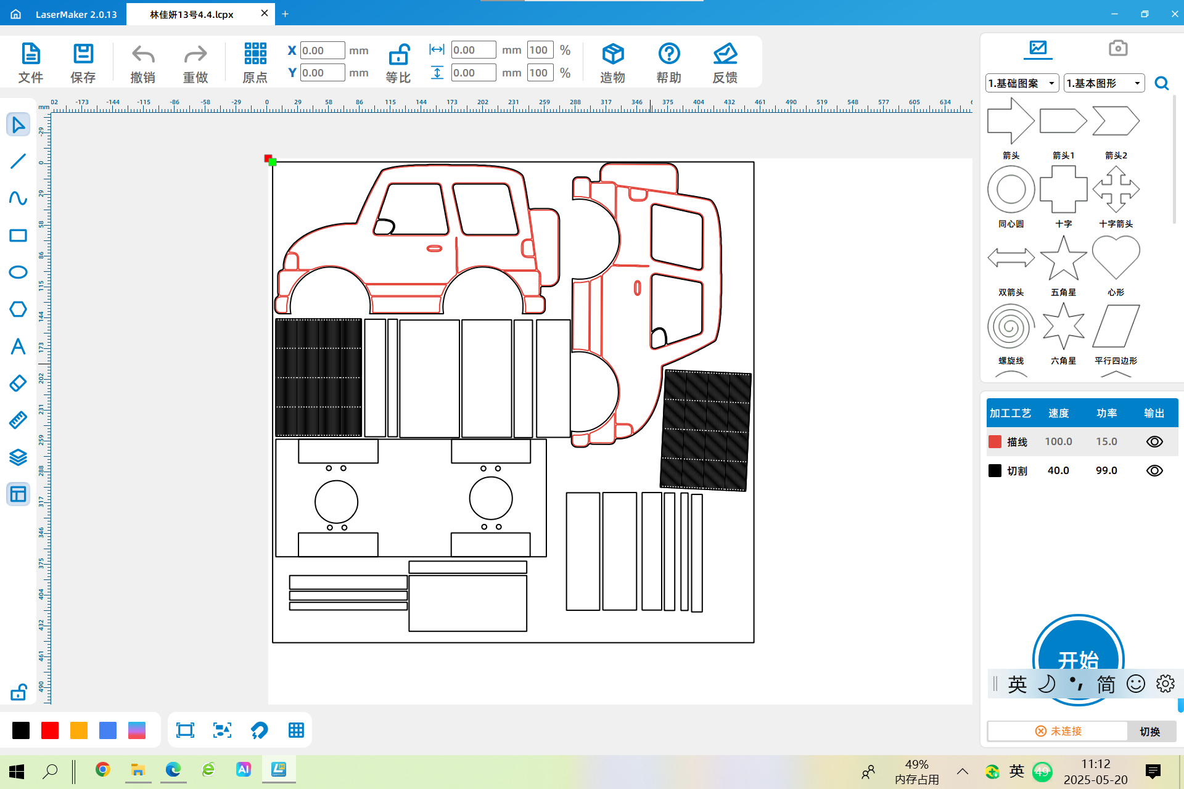
Task: Click the focus selection view icon
Action: [222, 730]
